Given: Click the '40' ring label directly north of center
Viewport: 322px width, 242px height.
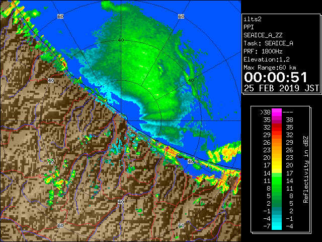Looking at the screenshot, I should (x=121, y=40).
